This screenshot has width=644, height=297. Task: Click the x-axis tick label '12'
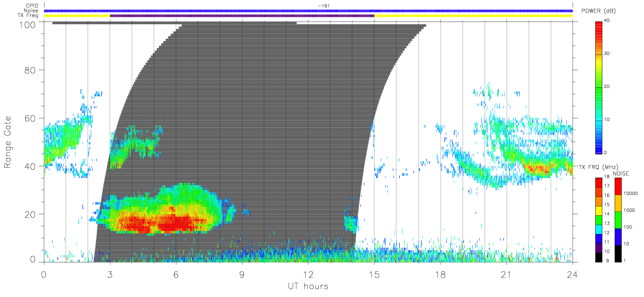308,274
